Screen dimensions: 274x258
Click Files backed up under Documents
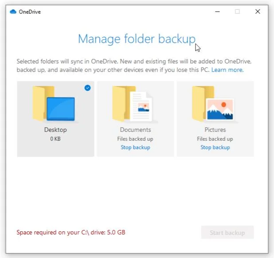pyautogui.click(x=135, y=139)
